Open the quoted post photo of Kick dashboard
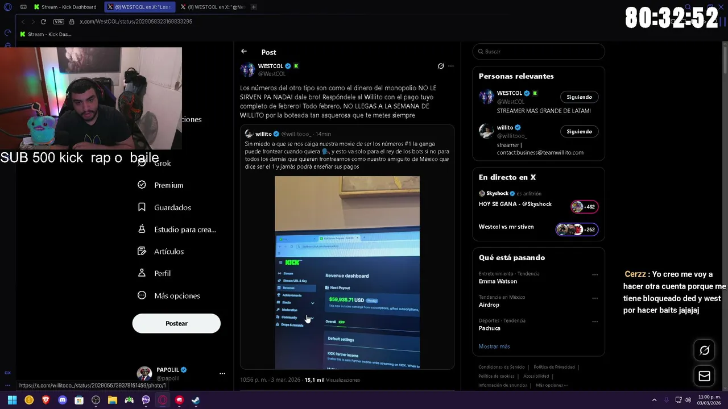The height and width of the screenshot is (409, 728). pyautogui.click(x=347, y=273)
